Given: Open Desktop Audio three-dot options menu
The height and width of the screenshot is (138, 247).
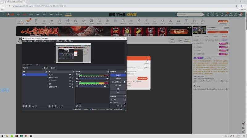Looking at the screenshot, I should click(77, 83).
